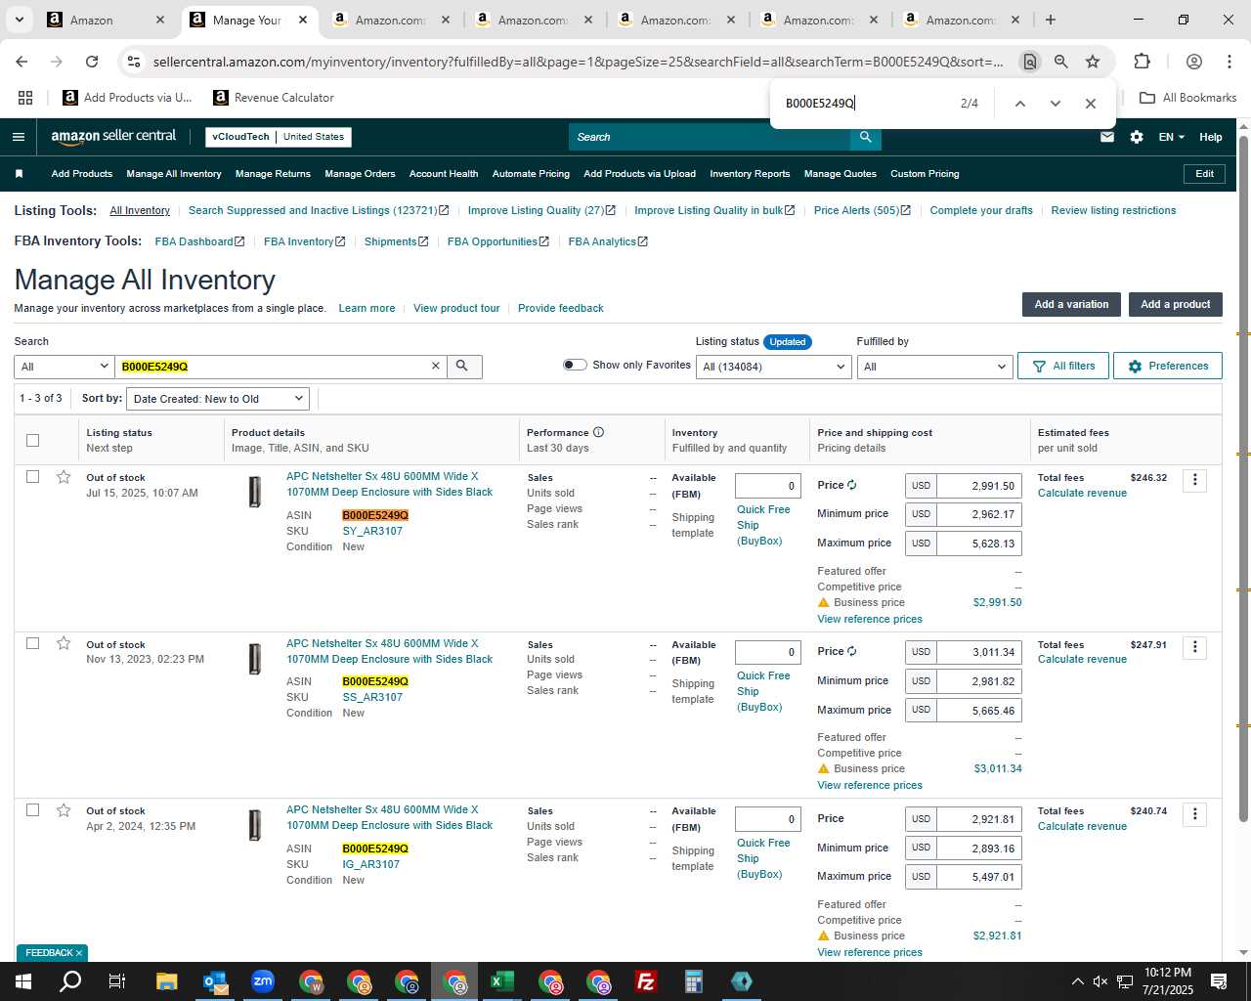Screen dimensions: 1251x1001
Task: Open FileZilla from the taskbar
Action: click(645, 981)
